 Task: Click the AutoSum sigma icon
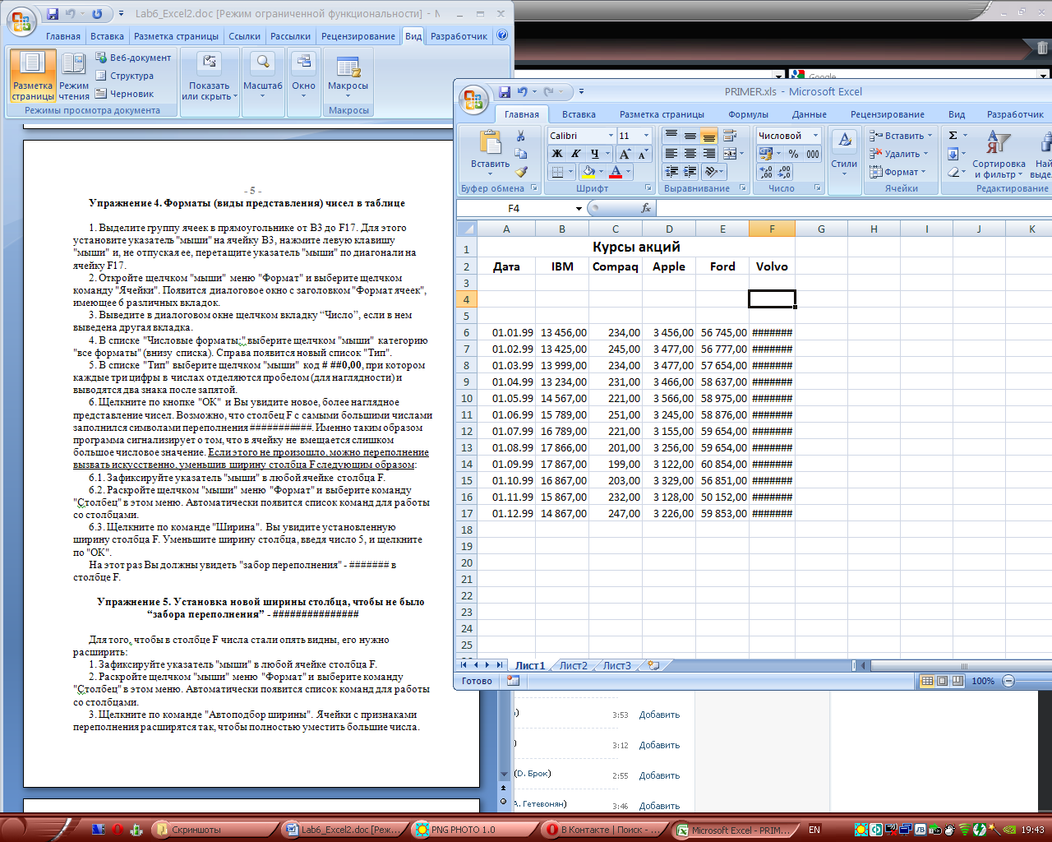click(x=953, y=136)
